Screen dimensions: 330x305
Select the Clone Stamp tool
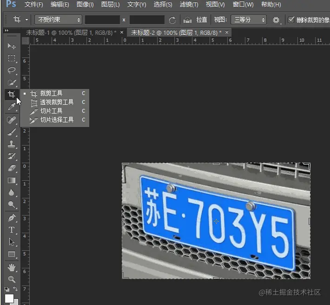12,144
